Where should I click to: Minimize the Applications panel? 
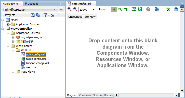point(62,4)
